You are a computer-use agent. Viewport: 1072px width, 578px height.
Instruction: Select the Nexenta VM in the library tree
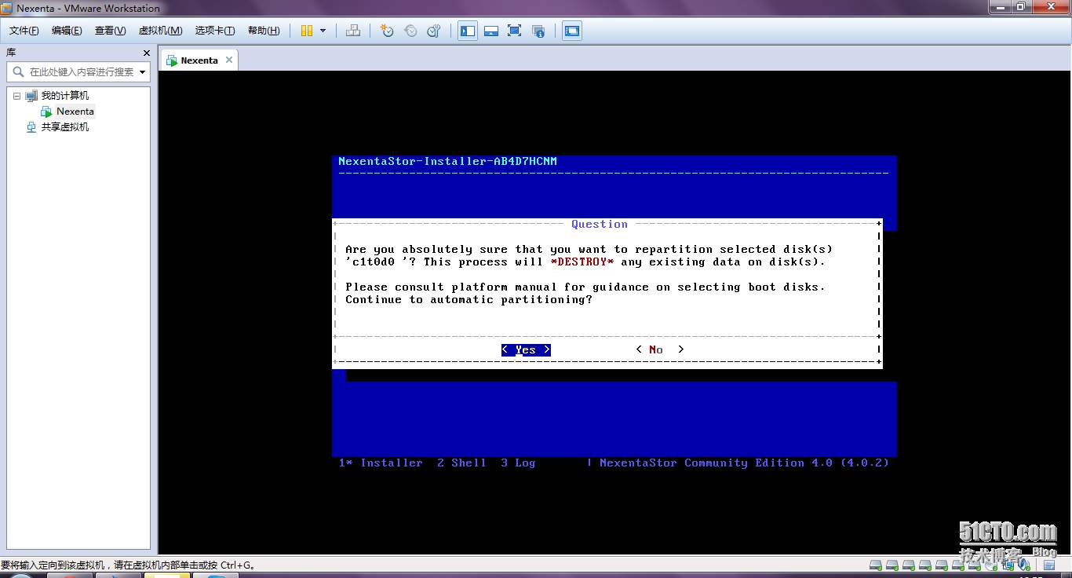click(x=75, y=112)
